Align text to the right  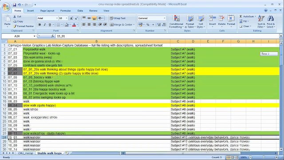tap(94, 25)
